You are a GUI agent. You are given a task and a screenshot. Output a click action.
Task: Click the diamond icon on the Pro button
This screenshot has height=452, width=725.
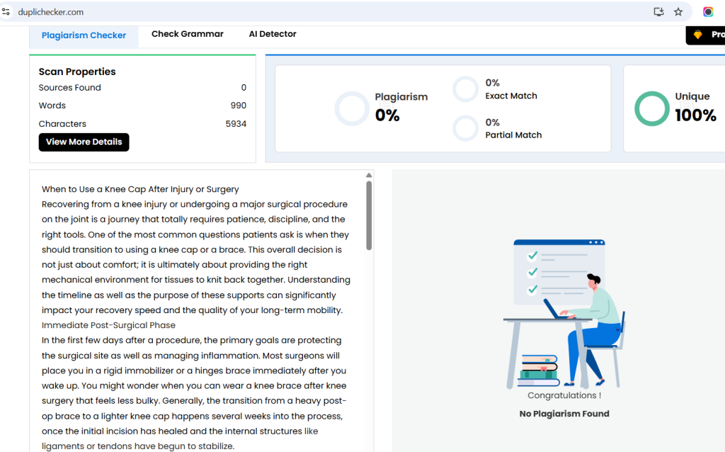click(698, 35)
